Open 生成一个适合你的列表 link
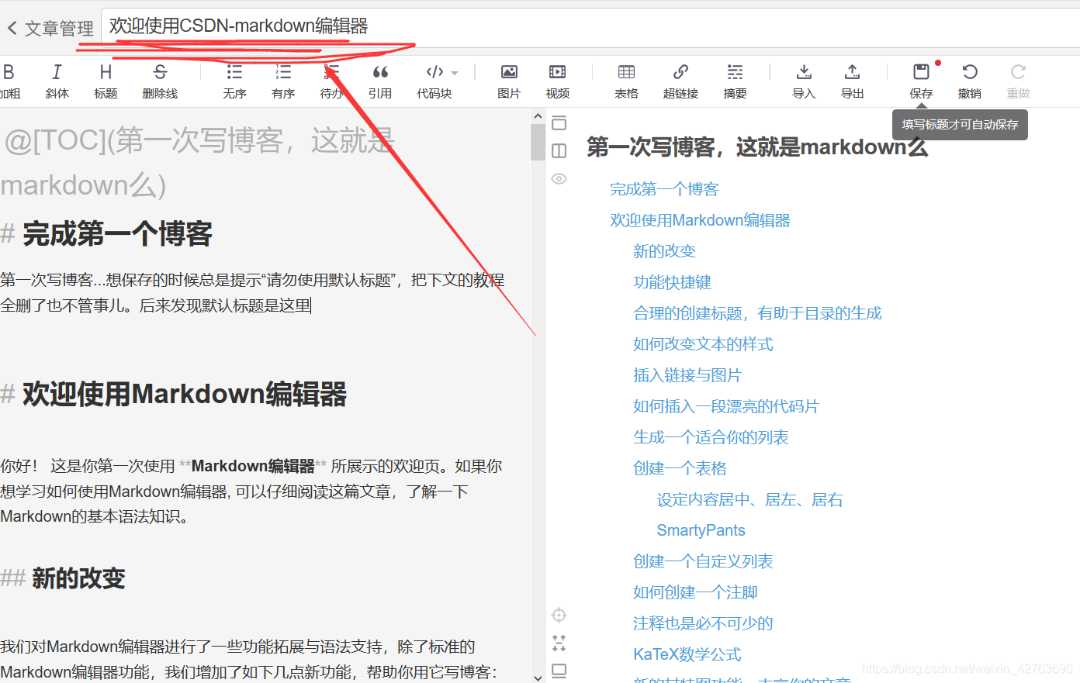1080x683 pixels. pos(711,437)
